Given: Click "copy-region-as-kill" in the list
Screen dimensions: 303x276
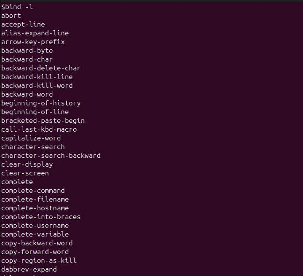Looking at the screenshot, I should pyautogui.click(x=39, y=260).
